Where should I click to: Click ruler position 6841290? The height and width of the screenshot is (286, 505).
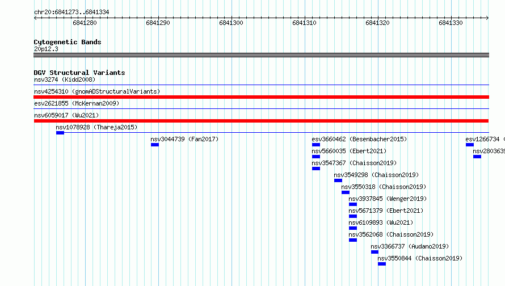pyautogui.click(x=158, y=23)
